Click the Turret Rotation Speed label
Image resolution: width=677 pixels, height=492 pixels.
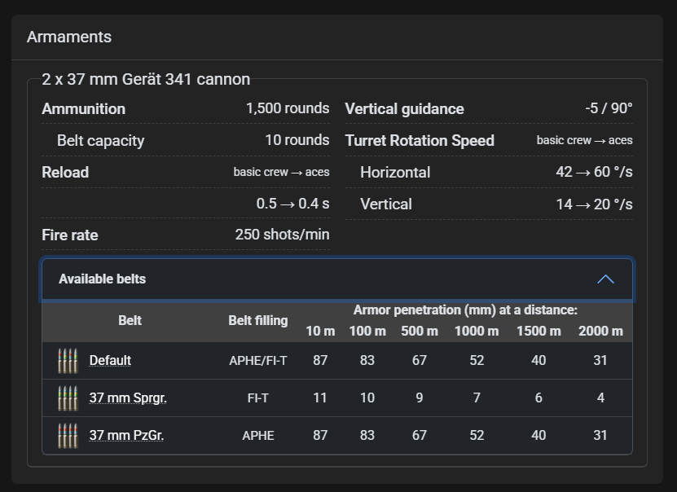pos(420,141)
